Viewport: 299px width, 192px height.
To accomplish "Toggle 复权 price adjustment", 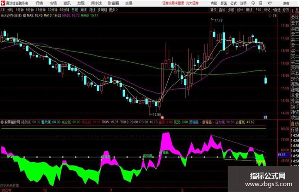I will 213,10.
